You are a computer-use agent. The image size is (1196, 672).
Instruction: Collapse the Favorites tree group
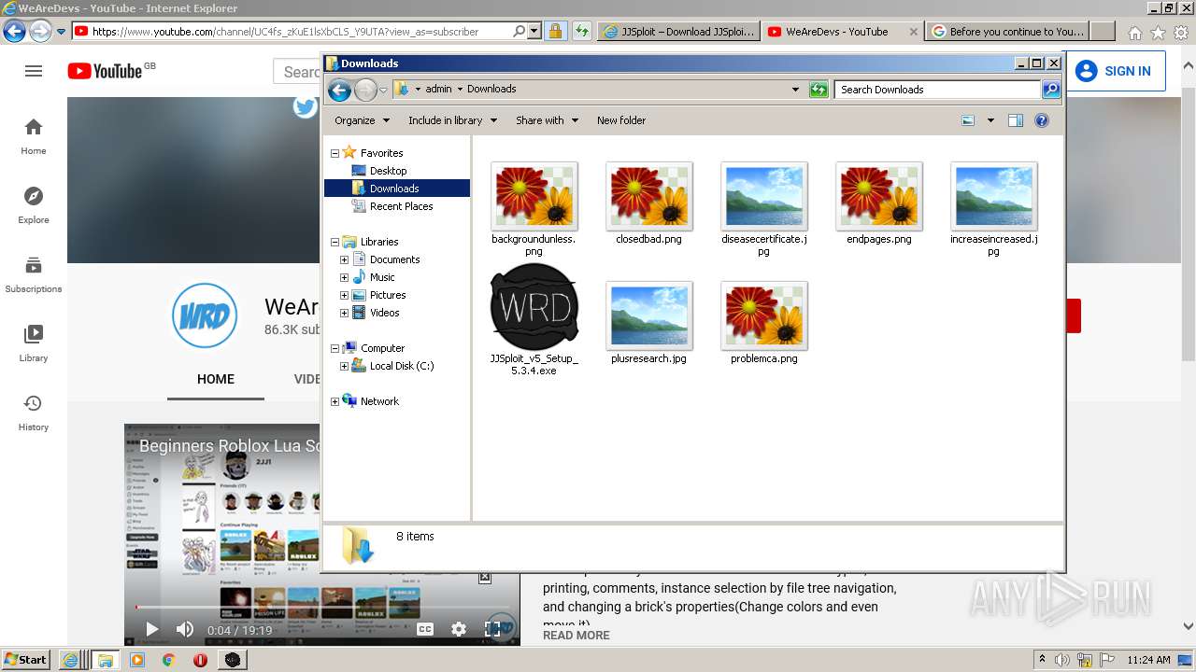click(335, 153)
